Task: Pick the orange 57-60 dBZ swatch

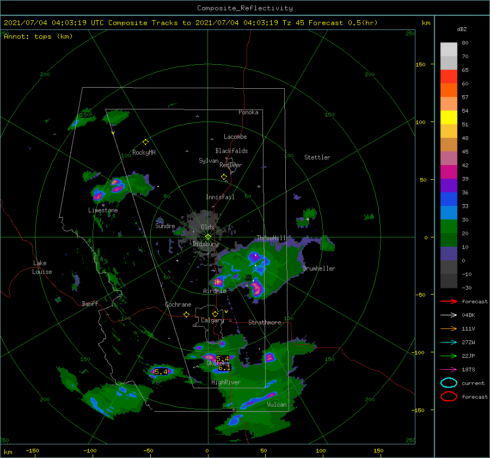Action: [449, 90]
